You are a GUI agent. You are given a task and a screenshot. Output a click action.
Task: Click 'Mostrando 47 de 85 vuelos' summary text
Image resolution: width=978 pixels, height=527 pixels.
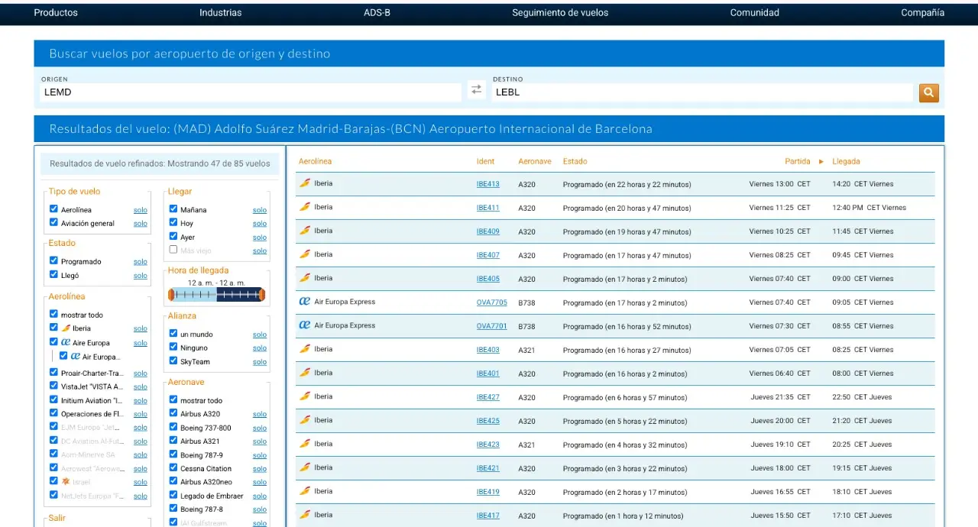(219, 163)
